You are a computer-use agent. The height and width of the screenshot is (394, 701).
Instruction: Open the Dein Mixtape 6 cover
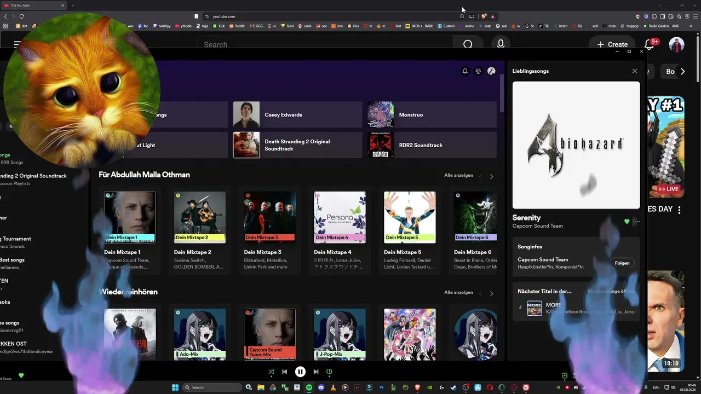[475, 217]
